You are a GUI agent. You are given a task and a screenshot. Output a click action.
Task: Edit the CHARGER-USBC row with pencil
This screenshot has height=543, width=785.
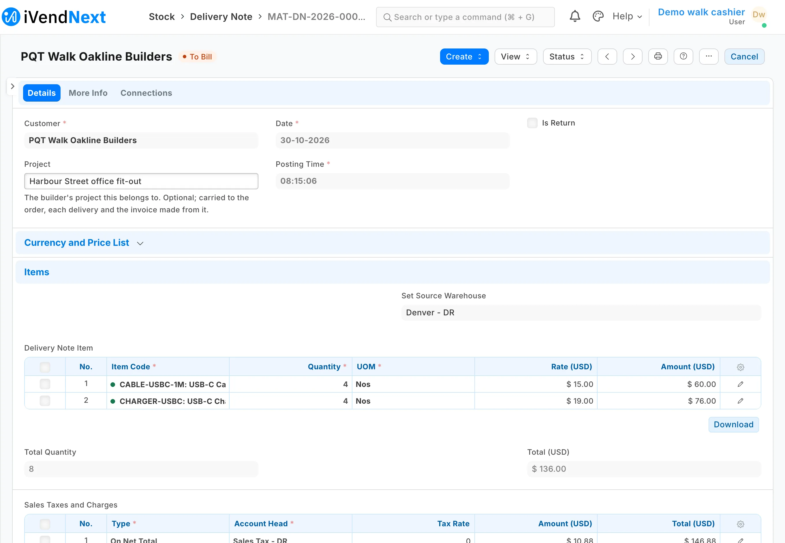741,401
